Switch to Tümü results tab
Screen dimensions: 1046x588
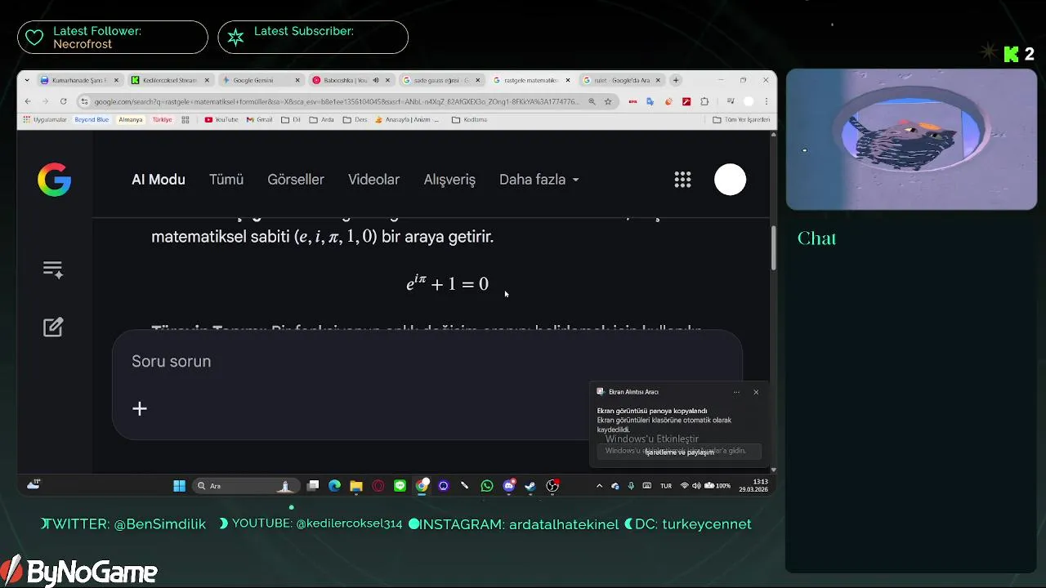click(226, 180)
